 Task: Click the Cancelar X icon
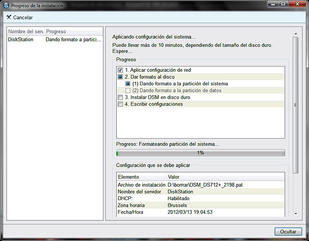pyautogui.click(x=8, y=17)
